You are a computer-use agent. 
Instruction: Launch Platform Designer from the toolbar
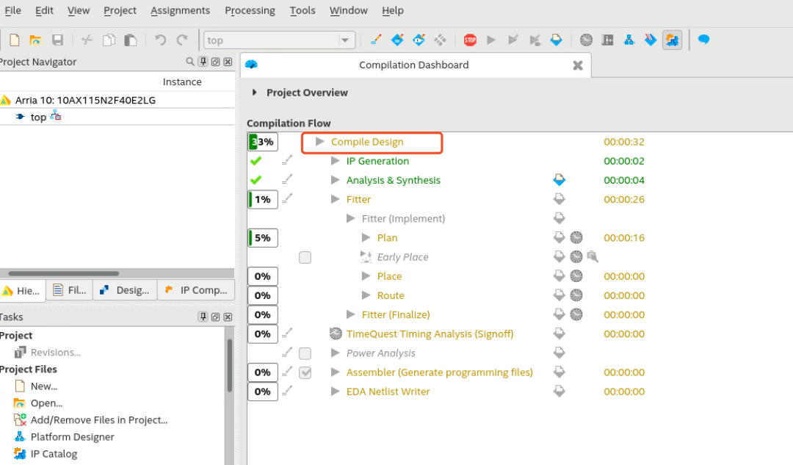pyautogui.click(x=629, y=40)
